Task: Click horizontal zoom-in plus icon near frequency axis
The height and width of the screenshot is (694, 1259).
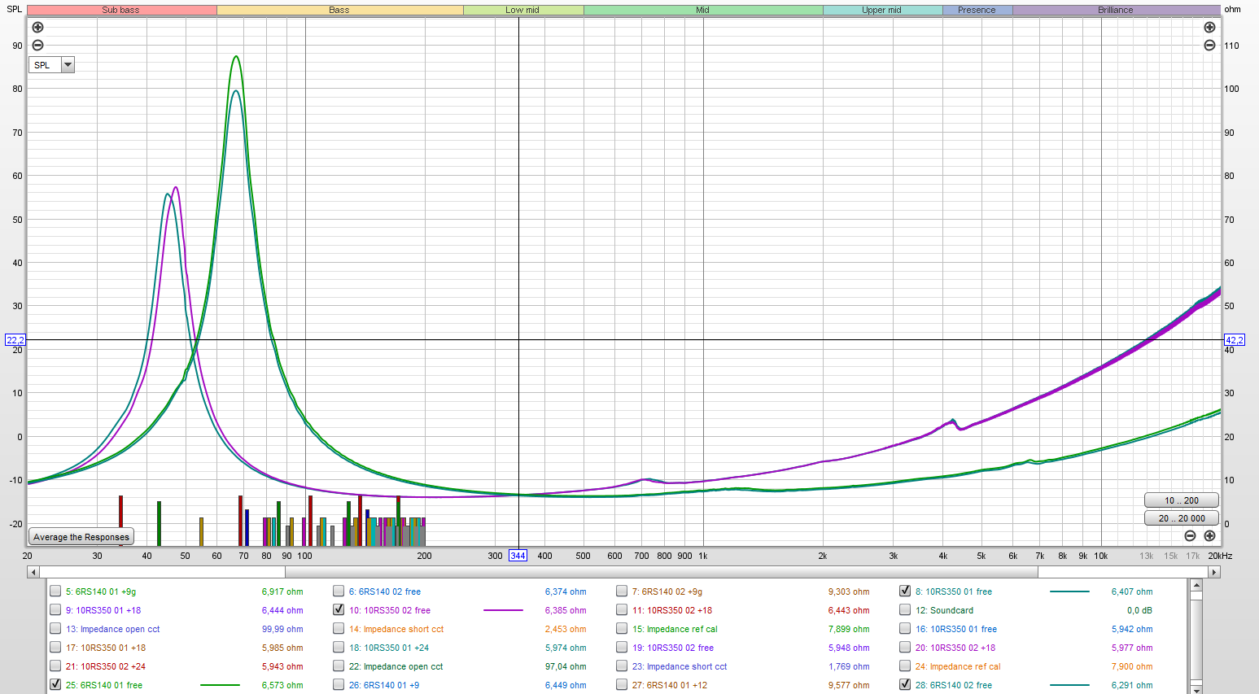Action: 1209,535
